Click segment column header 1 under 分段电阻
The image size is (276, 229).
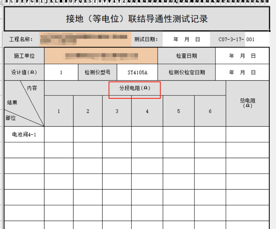coord(59,111)
